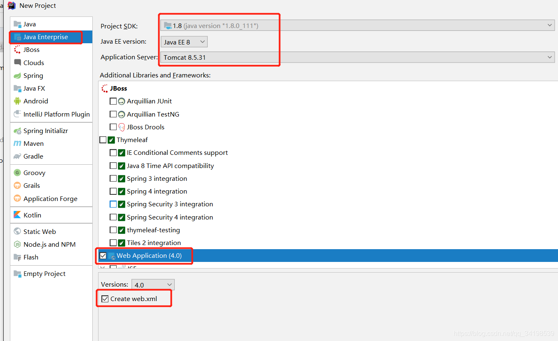
Task: Click the Application Forge icon
Action: [x=17, y=199]
